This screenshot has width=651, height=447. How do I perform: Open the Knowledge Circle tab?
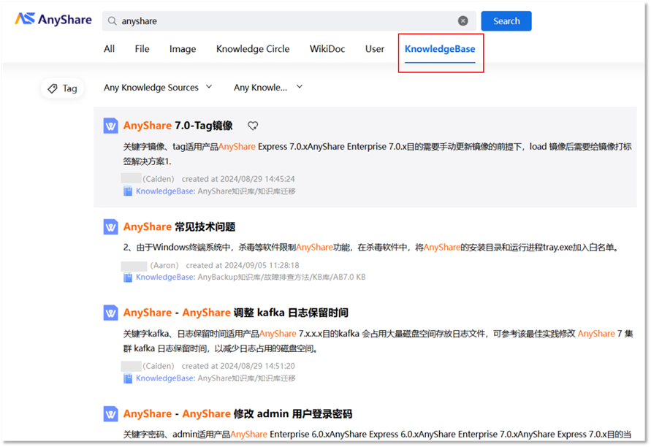tap(253, 49)
